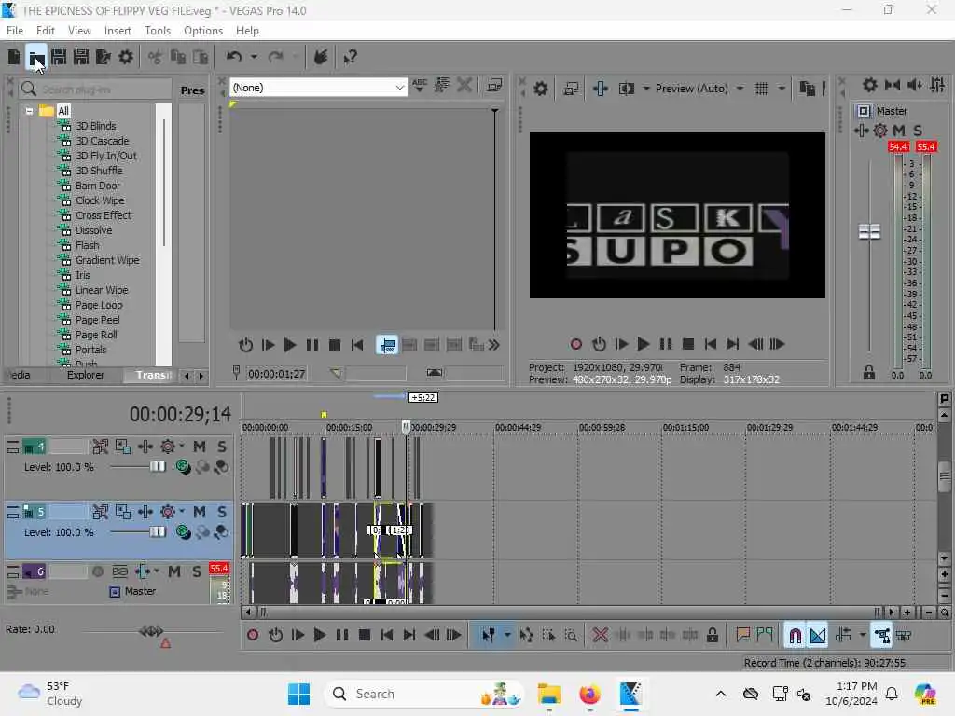The height and width of the screenshot is (716, 955).
Task: Mute video track 5
Action: point(200,512)
